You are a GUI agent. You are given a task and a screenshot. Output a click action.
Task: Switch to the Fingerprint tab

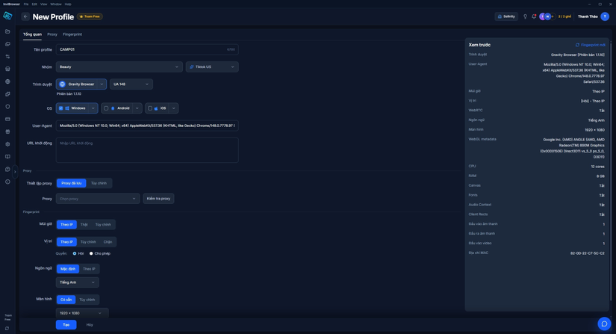point(72,34)
